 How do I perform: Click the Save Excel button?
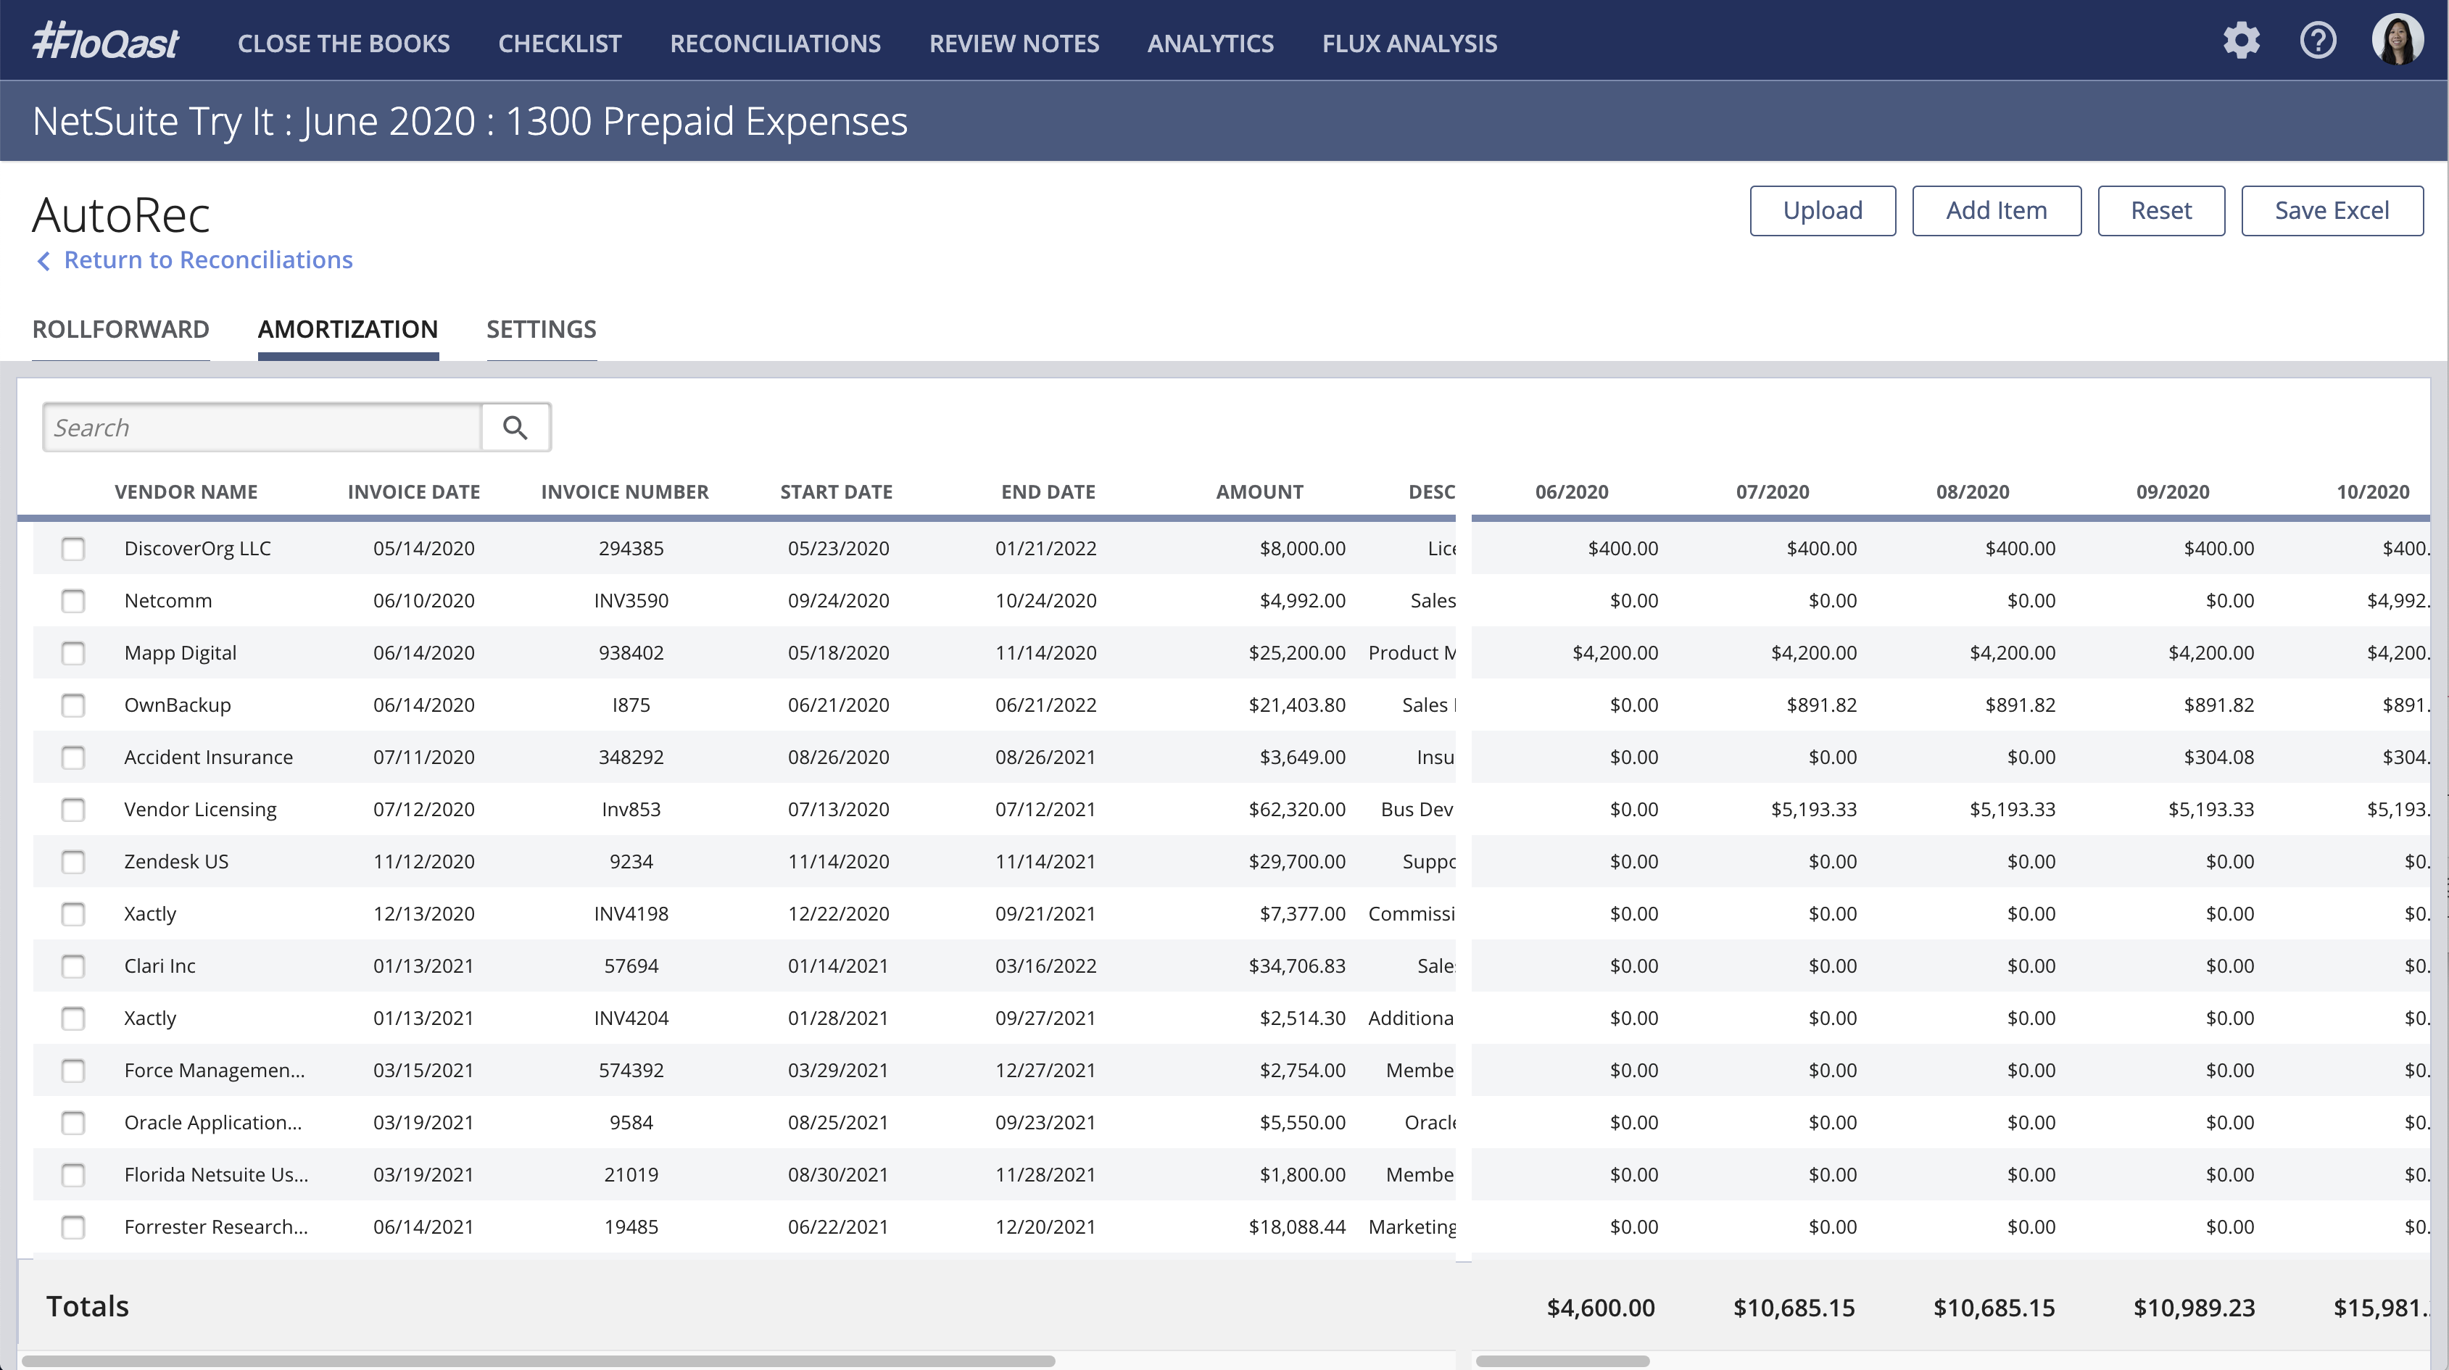[2331, 210]
